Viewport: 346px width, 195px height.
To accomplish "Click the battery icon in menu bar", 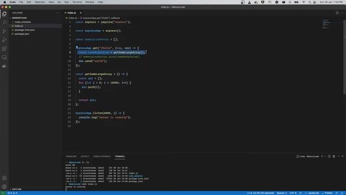I will tap(296, 2).
